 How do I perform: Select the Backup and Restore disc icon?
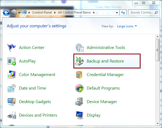coord(79,61)
